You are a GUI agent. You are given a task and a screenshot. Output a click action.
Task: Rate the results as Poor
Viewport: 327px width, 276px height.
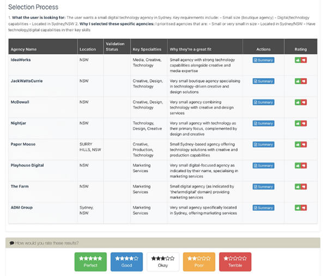click(198, 261)
